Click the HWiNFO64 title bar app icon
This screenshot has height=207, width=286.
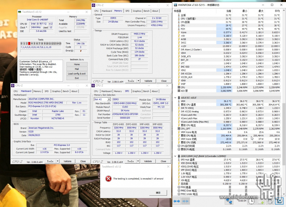[175, 5]
